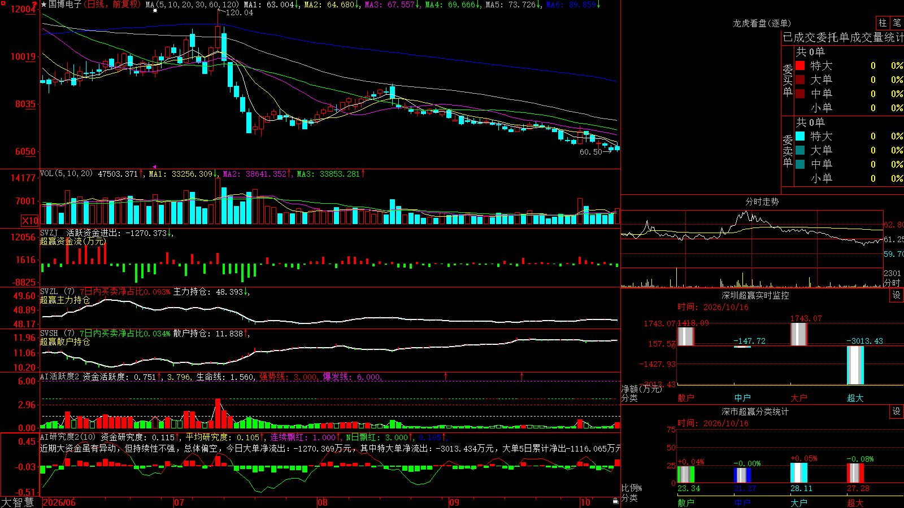Screen dimensions: 904x508
Task: Click the cyan 特大 sell-order swatch
Action: click(800, 136)
